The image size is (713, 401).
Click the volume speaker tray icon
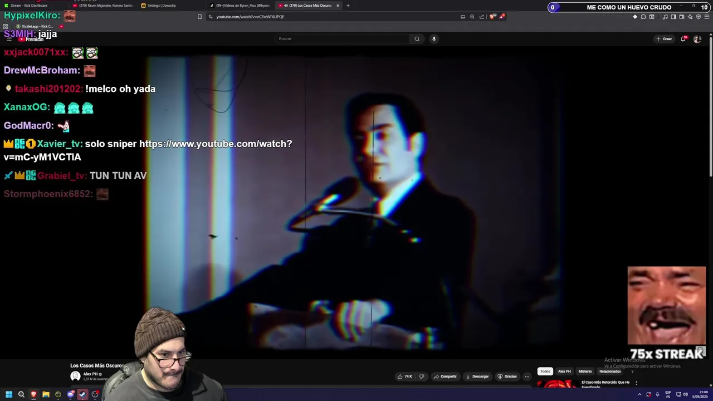pyautogui.click(x=685, y=394)
